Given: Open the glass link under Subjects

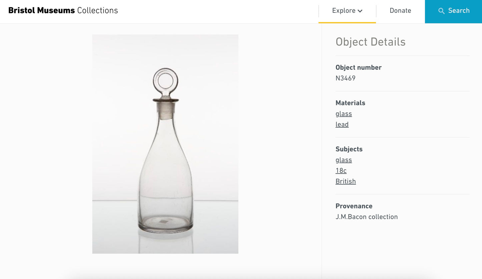Looking at the screenshot, I should 344,160.
